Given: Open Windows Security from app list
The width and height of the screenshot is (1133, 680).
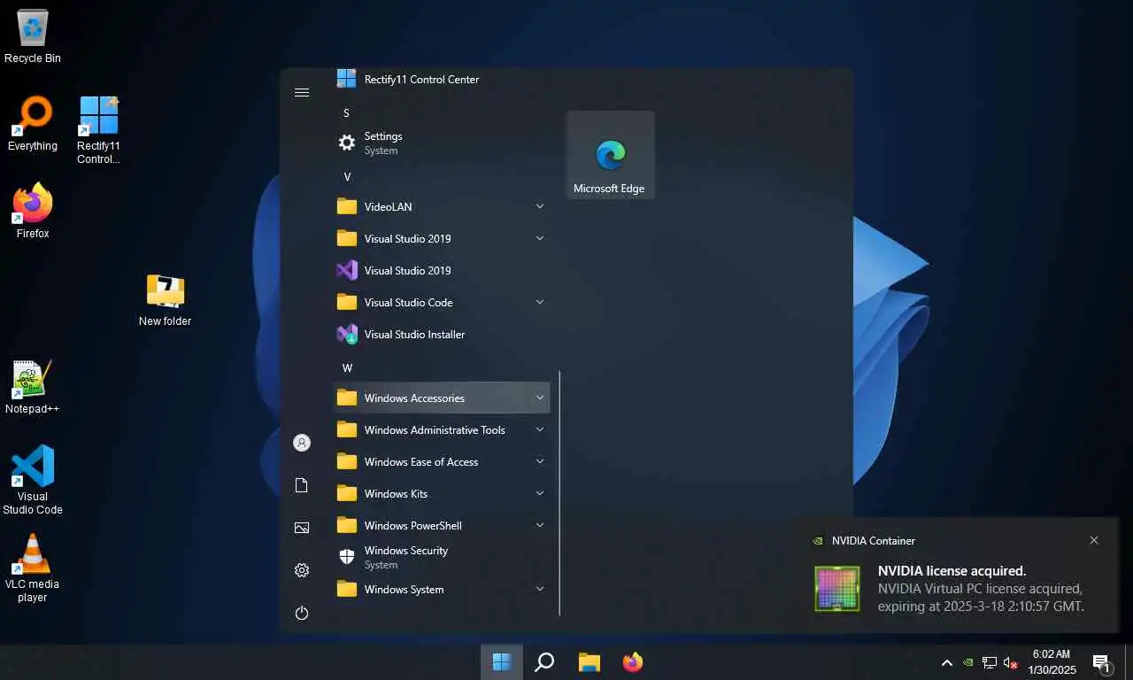Looking at the screenshot, I should click(441, 557).
